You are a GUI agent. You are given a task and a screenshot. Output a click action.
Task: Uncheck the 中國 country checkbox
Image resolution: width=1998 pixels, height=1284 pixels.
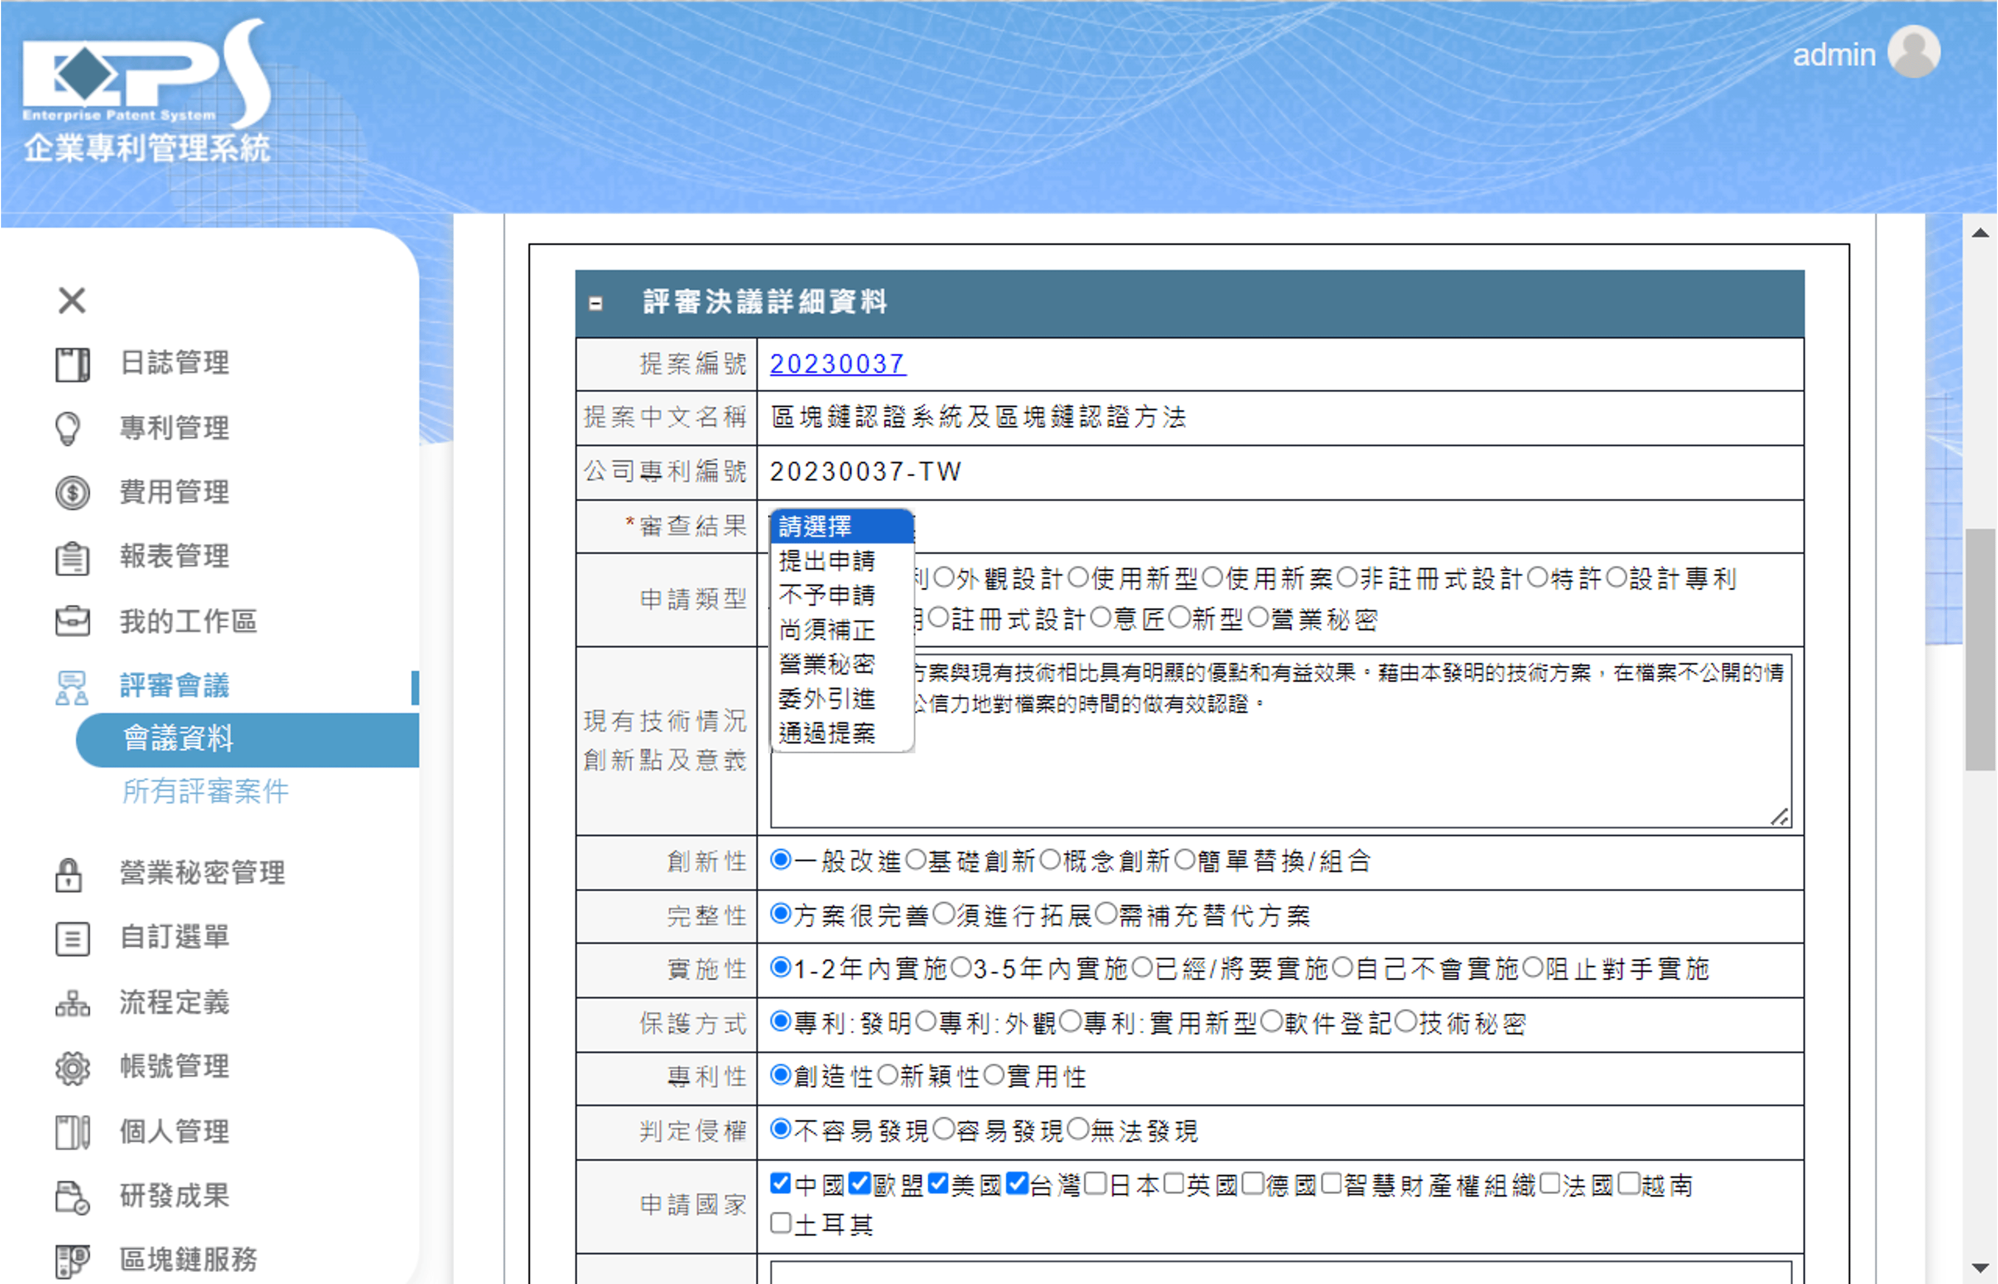[x=781, y=1184]
